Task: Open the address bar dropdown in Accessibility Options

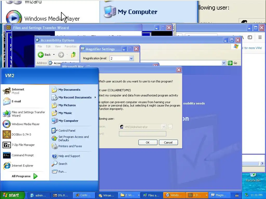Action: click(x=224, y=63)
